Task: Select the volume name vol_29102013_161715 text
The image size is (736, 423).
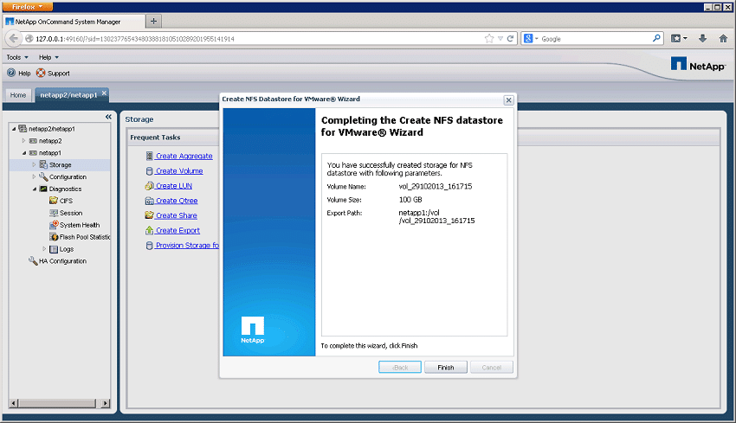Action: point(436,186)
